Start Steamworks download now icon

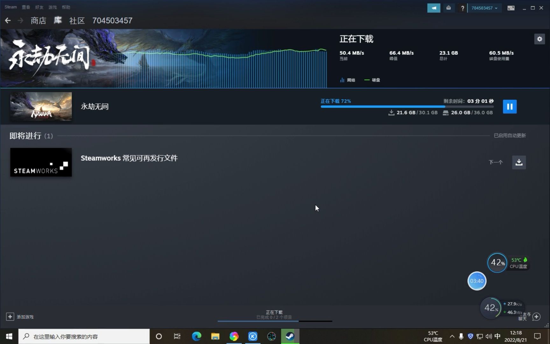point(519,162)
